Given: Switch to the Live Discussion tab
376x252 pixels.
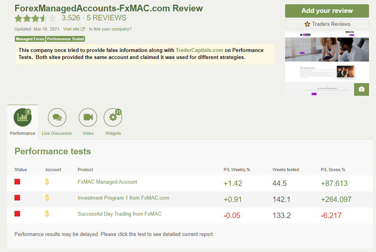Looking at the screenshot, I should click(57, 122).
